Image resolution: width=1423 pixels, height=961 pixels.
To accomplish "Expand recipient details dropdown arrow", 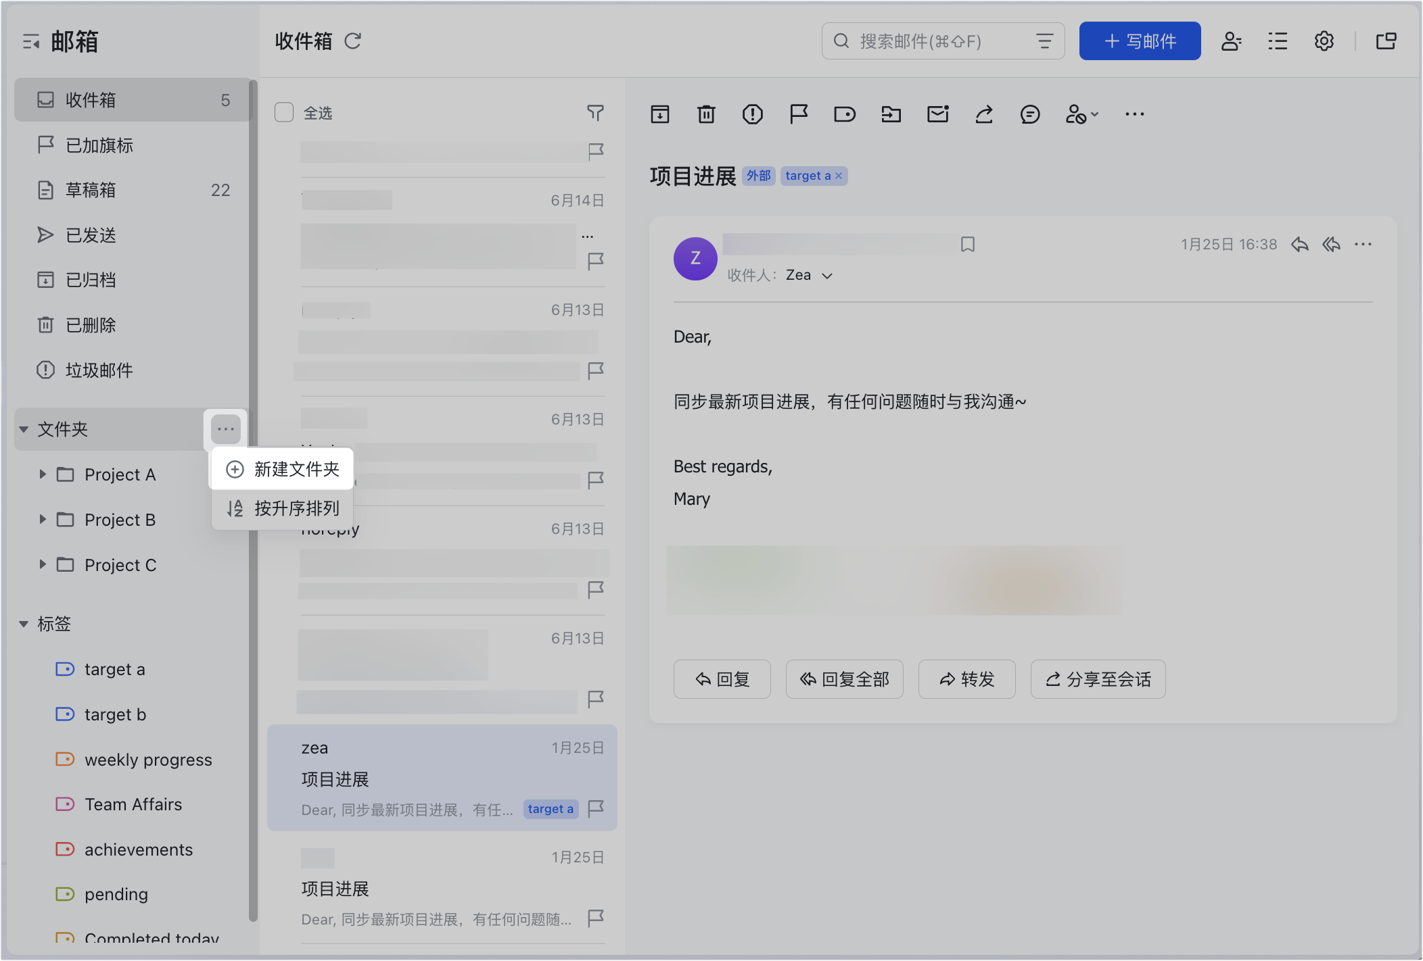I will click(827, 276).
